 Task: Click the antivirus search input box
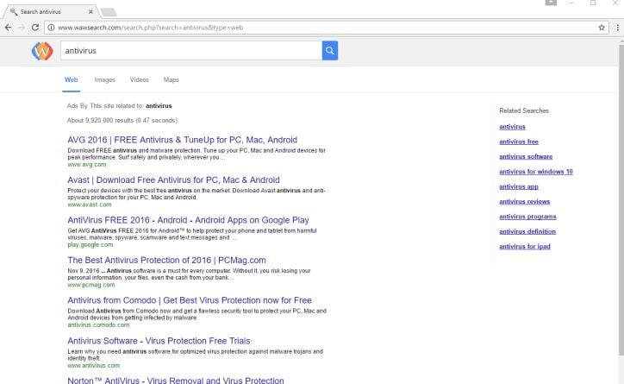(191, 51)
